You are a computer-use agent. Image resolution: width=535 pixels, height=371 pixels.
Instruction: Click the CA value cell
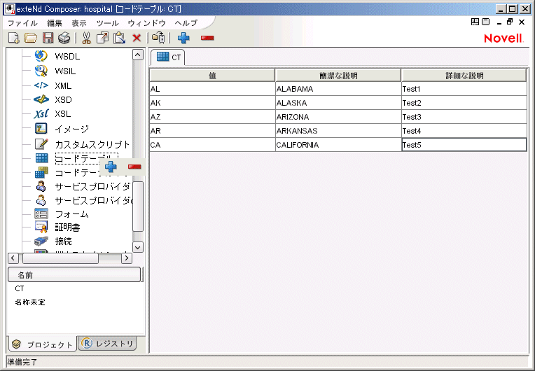212,145
